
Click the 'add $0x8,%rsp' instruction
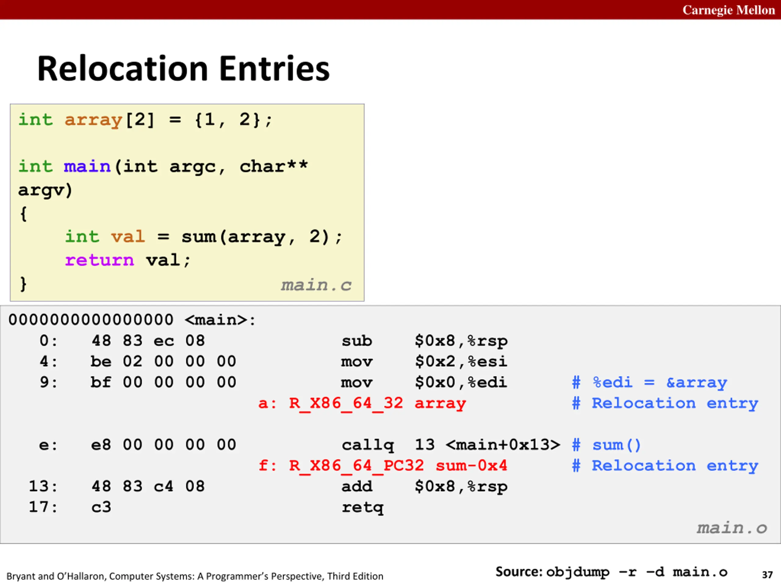click(x=424, y=487)
